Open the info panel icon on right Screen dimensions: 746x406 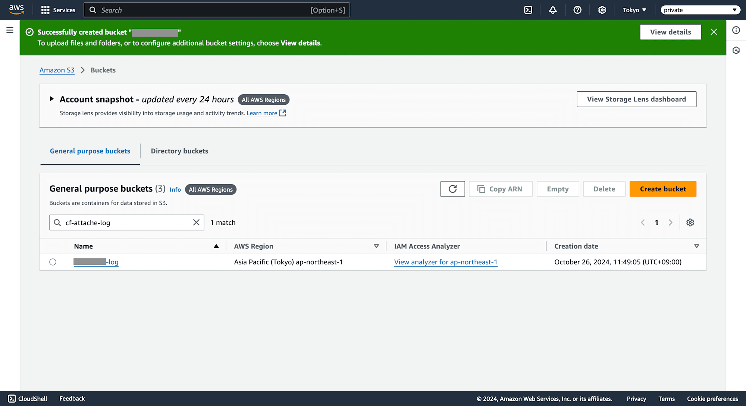[736, 30]
